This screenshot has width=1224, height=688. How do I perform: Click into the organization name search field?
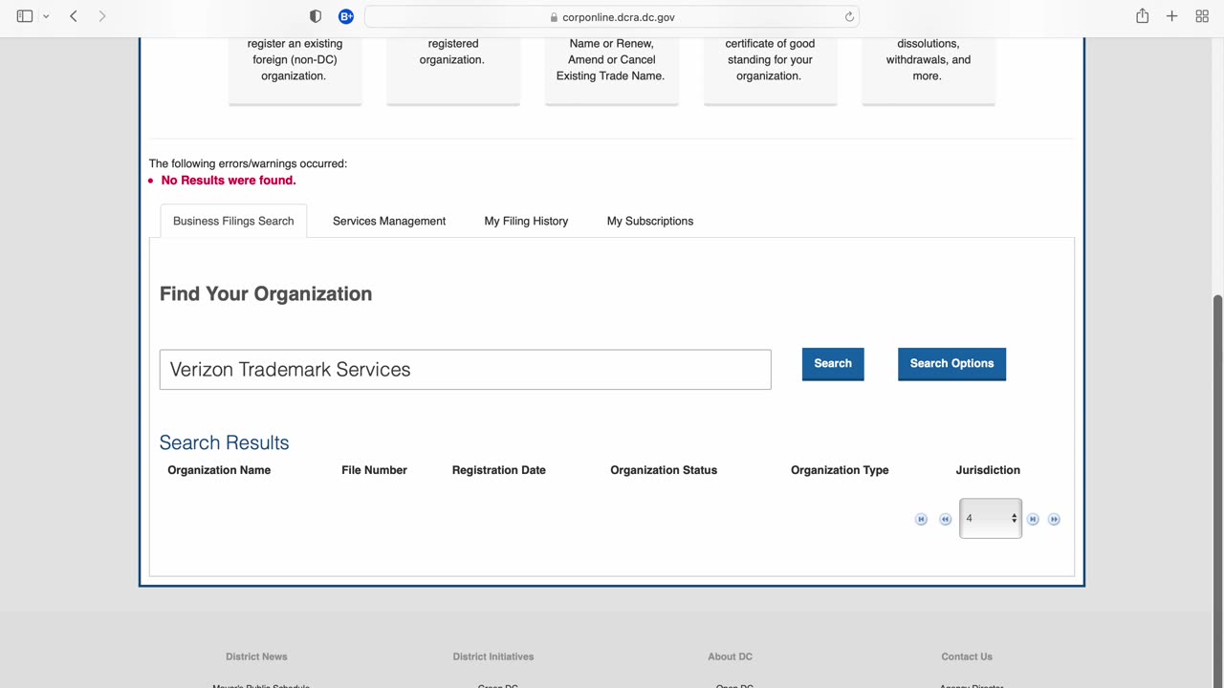pyautogui.click(x=465, y=370)
